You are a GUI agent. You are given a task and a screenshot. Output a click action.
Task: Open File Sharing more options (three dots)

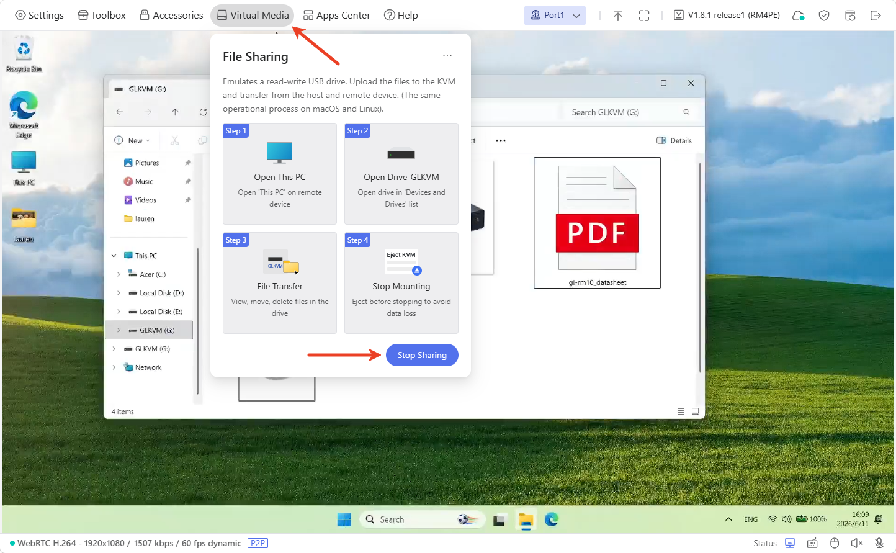[x=447, y=56]
